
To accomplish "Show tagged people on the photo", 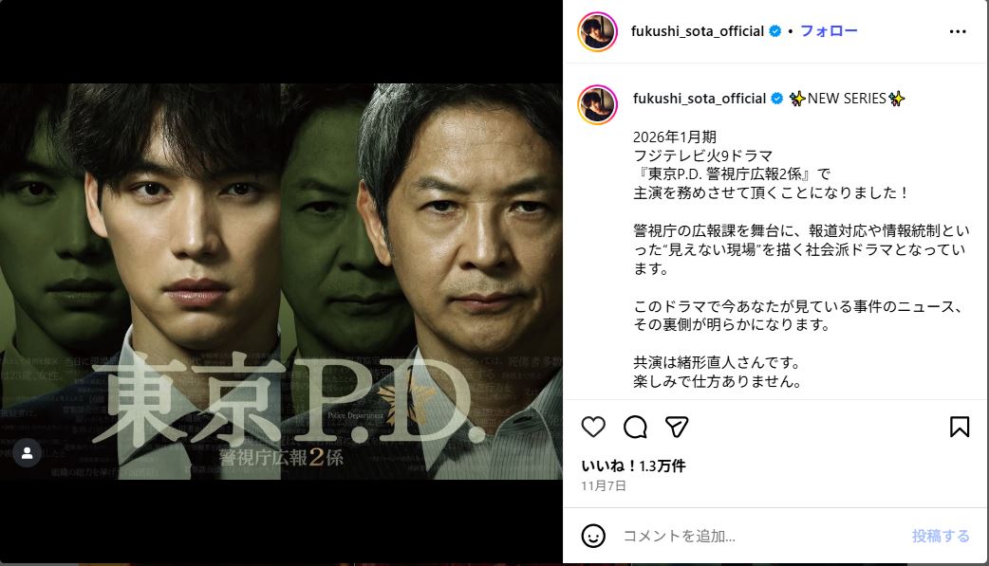I will (28, 452).
